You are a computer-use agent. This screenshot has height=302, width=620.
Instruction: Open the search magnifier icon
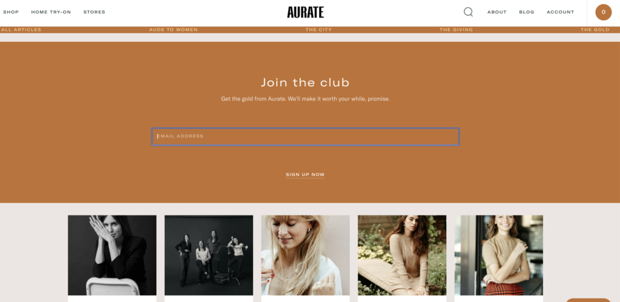(x=468, y=12)
